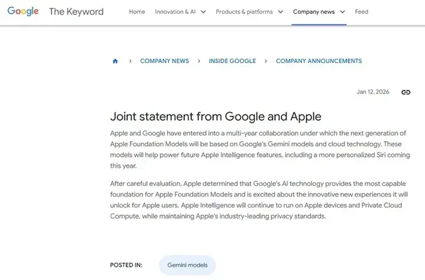This screenshot has width=425, height=280.
Task: Navigate to the COMPANY NEWS breadcrumb
Action: click(164, 61)
